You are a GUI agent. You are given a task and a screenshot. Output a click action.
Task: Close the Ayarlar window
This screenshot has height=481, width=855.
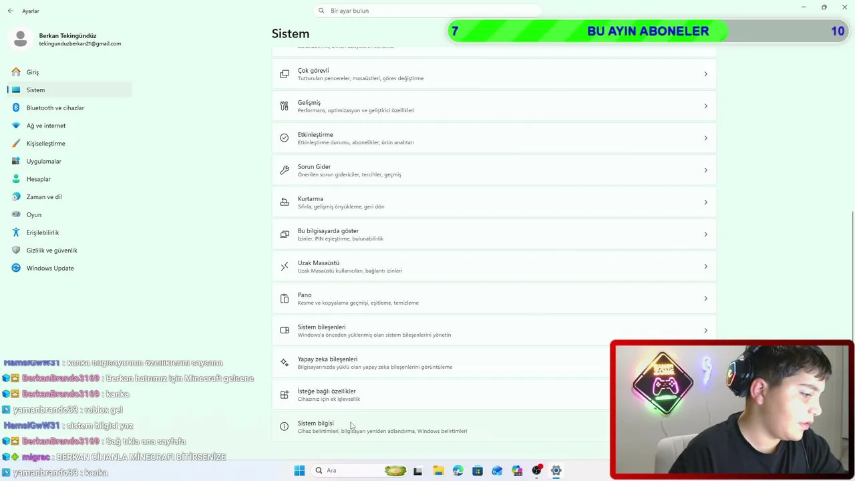click(845, 7)
